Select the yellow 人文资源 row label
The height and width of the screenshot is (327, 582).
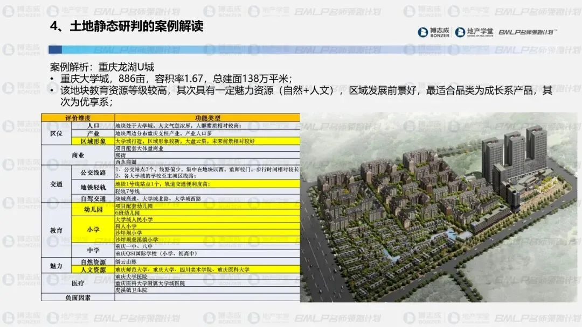pos(93,269)
